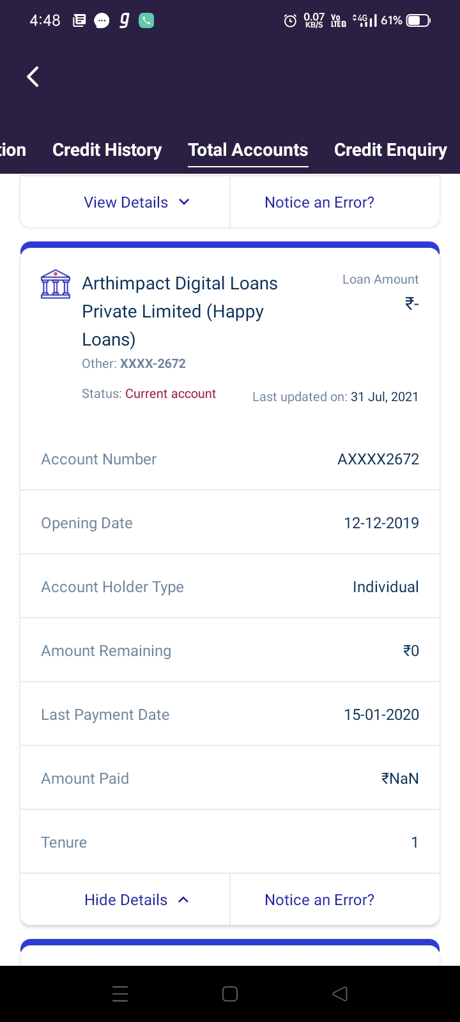Select the Total Accounts tab
The width and height of the screenshot is (460, 1022).
coord(248,150)
